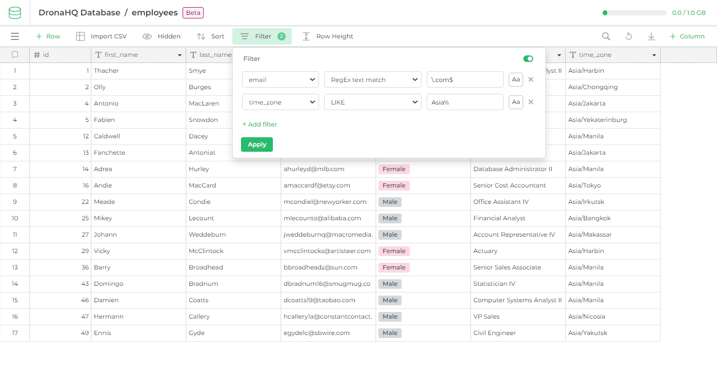The width and height of the screenshot is (717, 377).
Task: Click the refresh icon
Action: pos(629,36)
